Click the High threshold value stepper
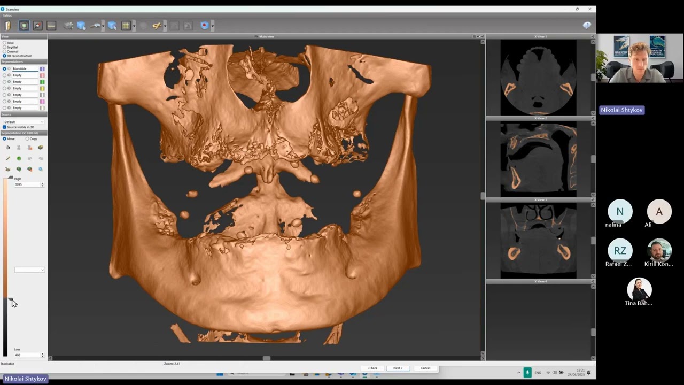The height and width of the screenshot is (385, 684). coord(42,184)
